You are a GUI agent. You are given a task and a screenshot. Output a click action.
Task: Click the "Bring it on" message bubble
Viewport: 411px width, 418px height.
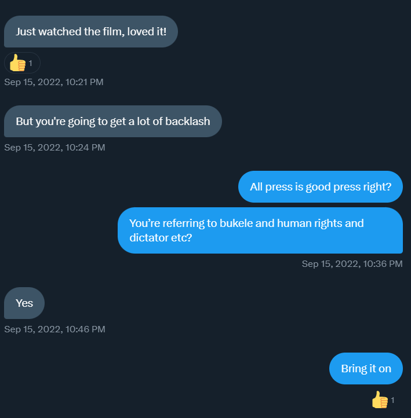pyautogui.click(x=366, y=368)
